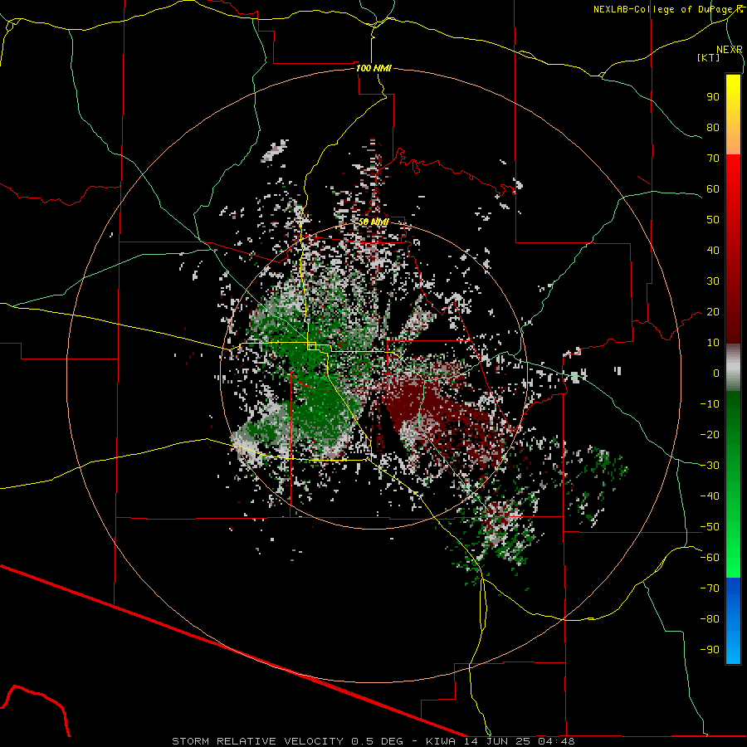Viewport: 747px width, 747px height.
Task: Click the -90 value on the velocity scale
Action: [x=710, y=650]
